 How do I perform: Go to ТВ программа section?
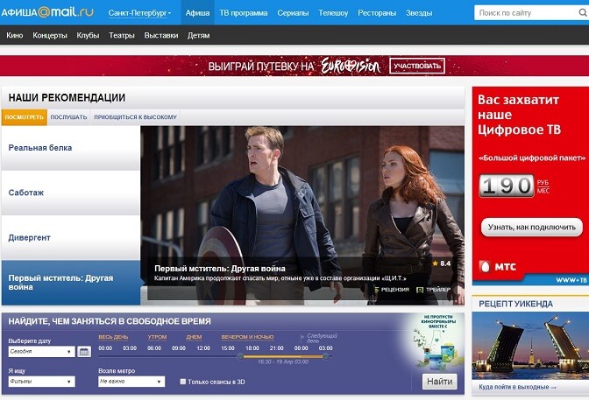[x=244, y=13]
